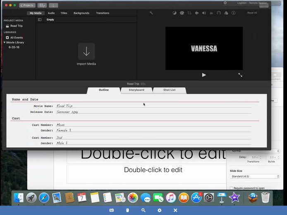Open iMovie star icon in Dock
This screenshot has width=287, height=215.
point(234,198)
